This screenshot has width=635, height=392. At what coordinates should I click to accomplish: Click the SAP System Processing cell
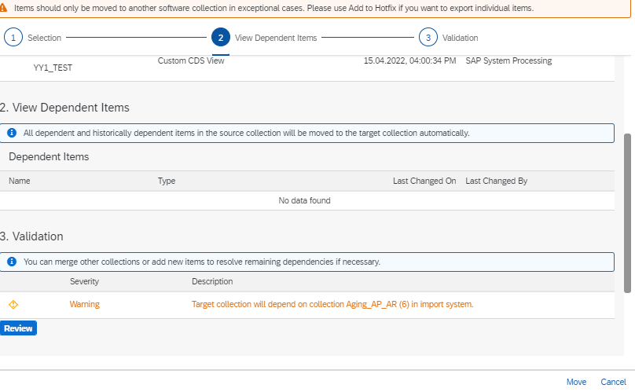508,60
